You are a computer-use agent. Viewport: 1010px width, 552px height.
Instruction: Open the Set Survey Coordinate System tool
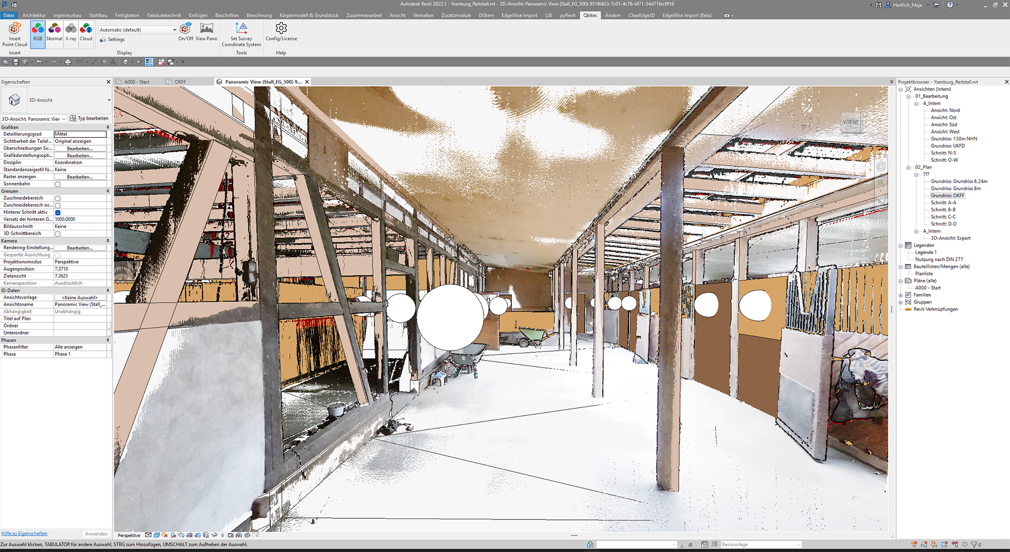pyautogui.click(x=241, y=35)
